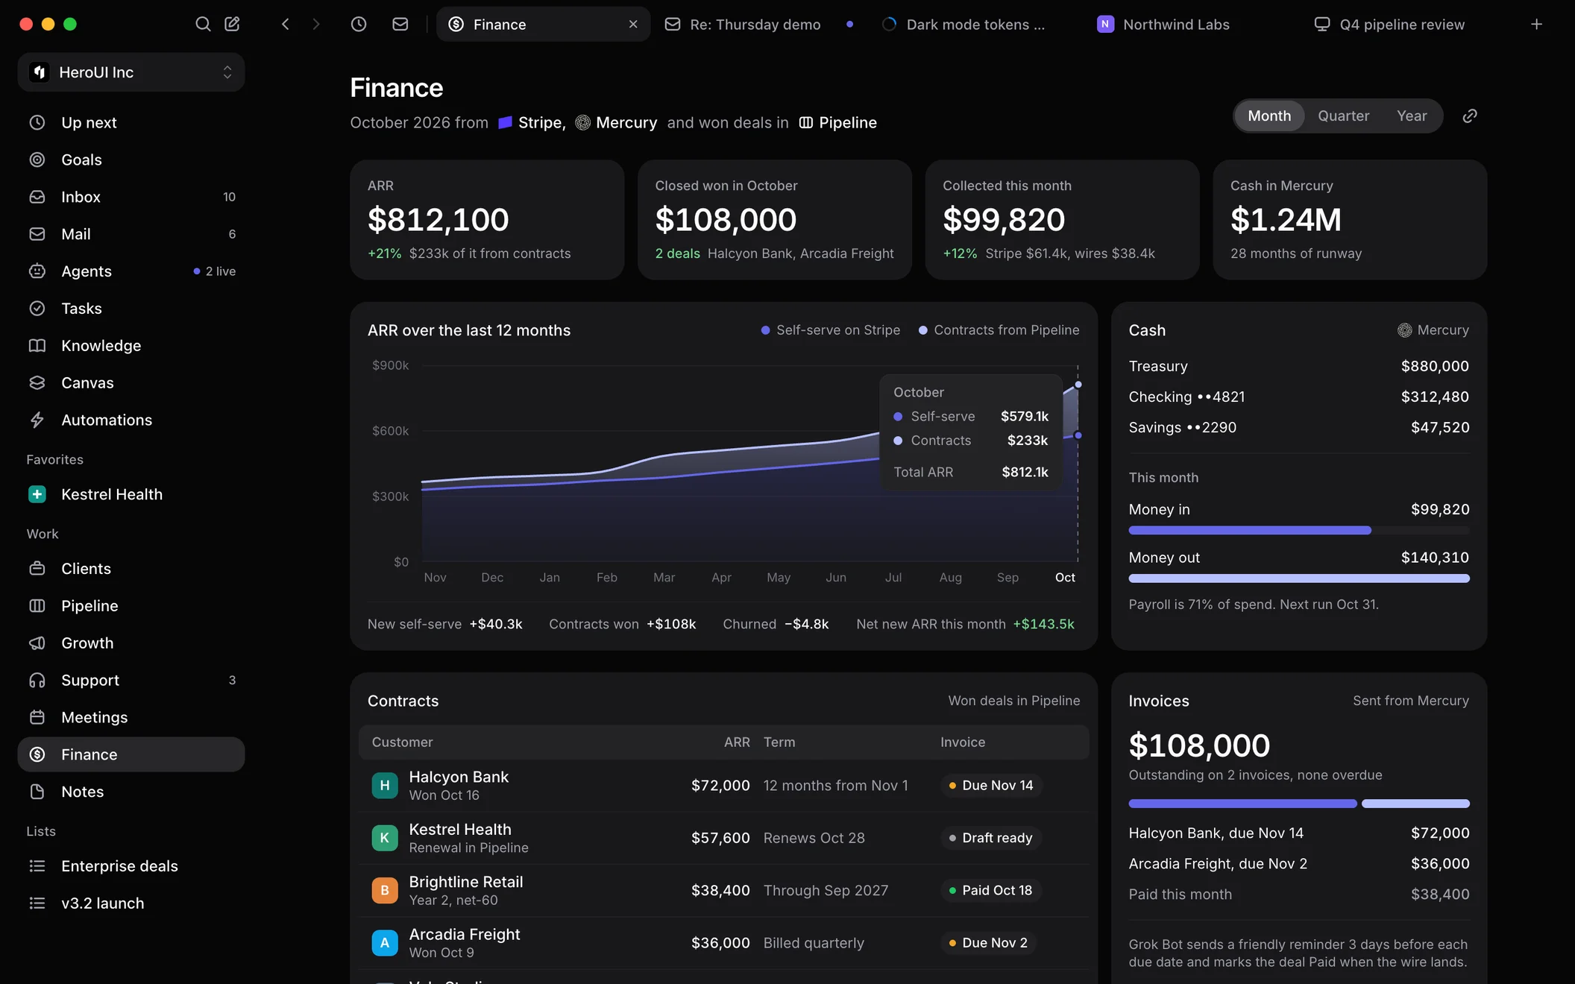
Task: Open Growth in the sidebar
Action: click(x=131, y=643)
